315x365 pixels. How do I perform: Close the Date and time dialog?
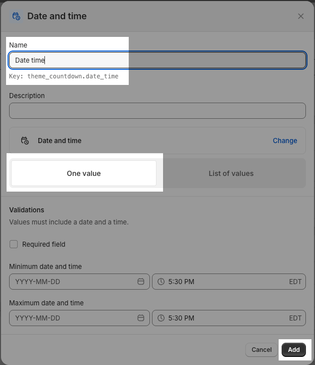[x=301, y=16]
